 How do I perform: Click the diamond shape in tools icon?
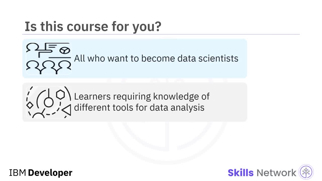pos(30,105)
